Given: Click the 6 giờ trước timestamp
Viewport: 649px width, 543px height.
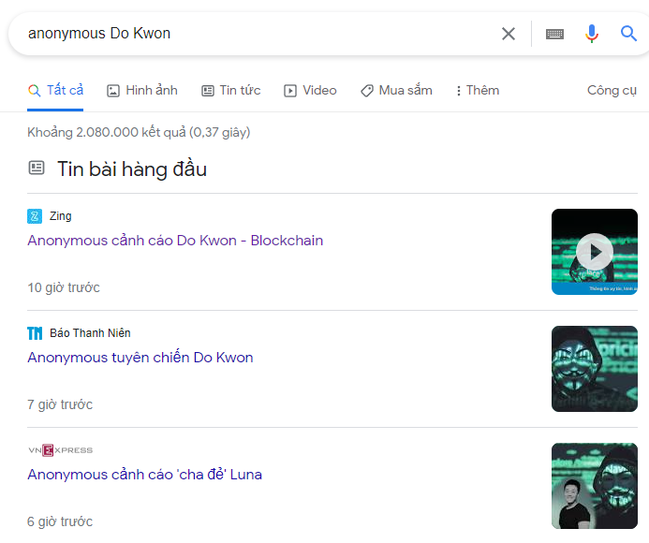Looking at the screenshot, I should (x=60, y=521).
